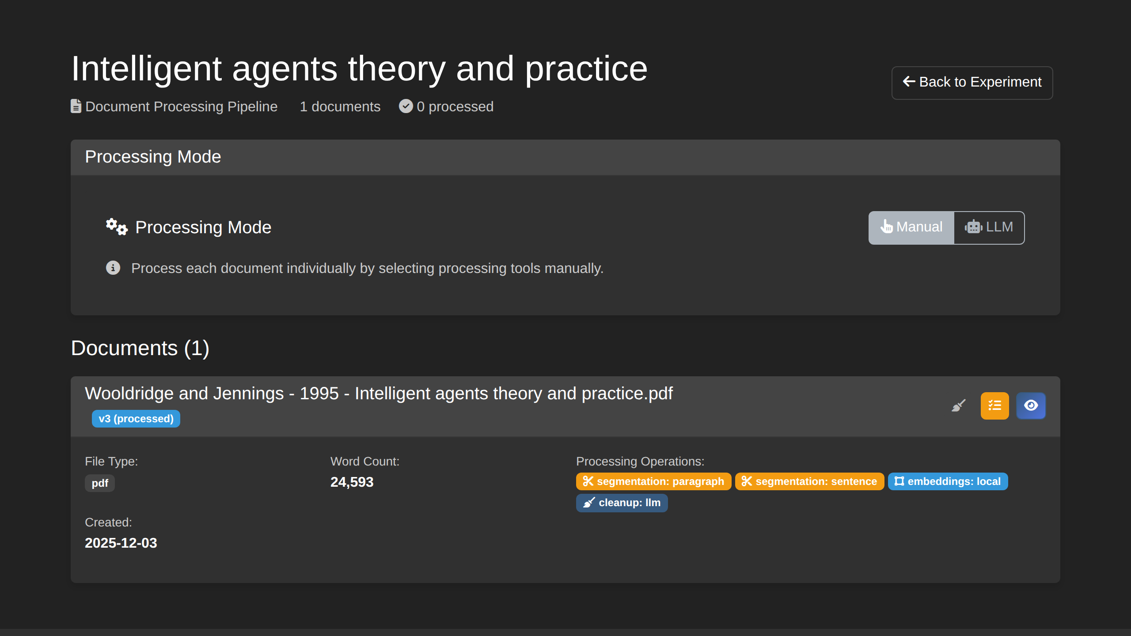Click the info circle icon
Image resolution: width=1131 pixels, height=636 pixels.
pos(113,268)
